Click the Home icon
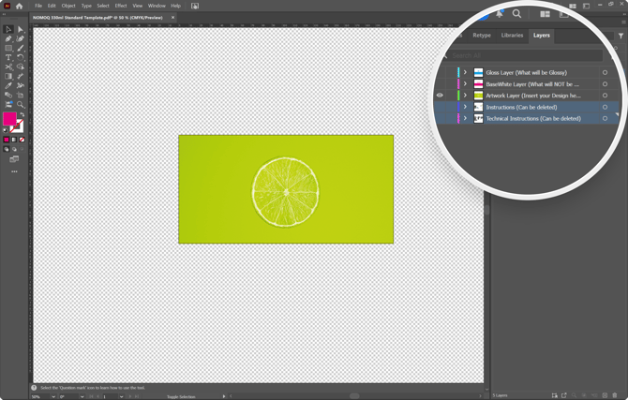 tap(19, 6)
